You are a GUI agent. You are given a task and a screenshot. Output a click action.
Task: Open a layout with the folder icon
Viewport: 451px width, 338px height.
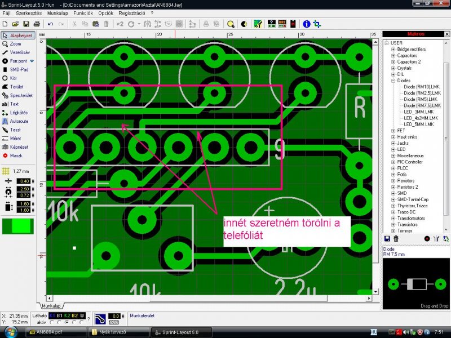click(x=15, y=24)
